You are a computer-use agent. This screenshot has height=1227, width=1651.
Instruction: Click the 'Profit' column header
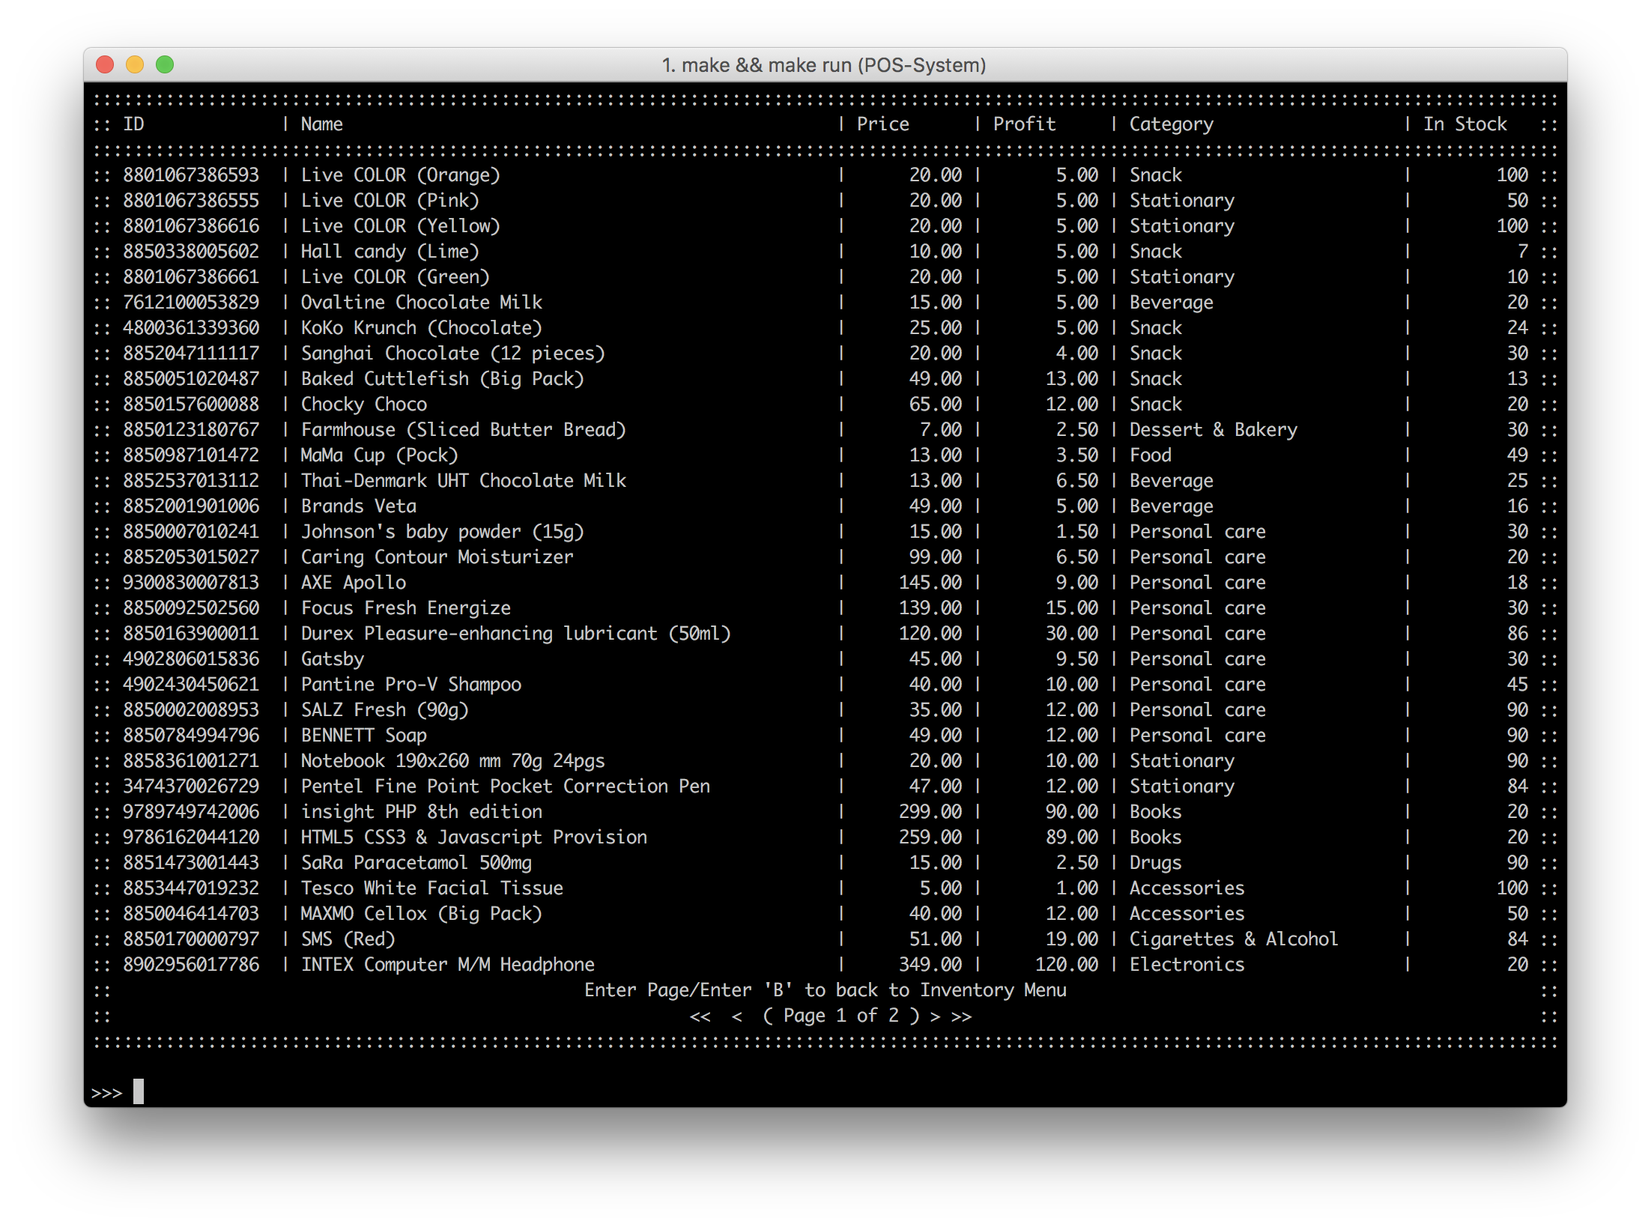[1025, 124]
